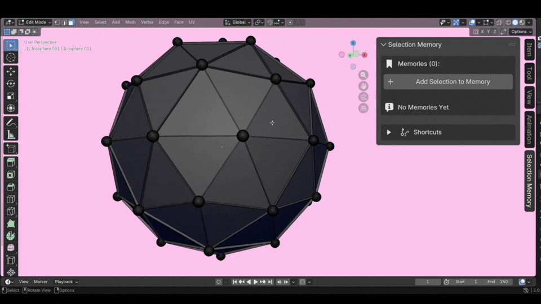Select the Smooth tool

click(11, 248)
